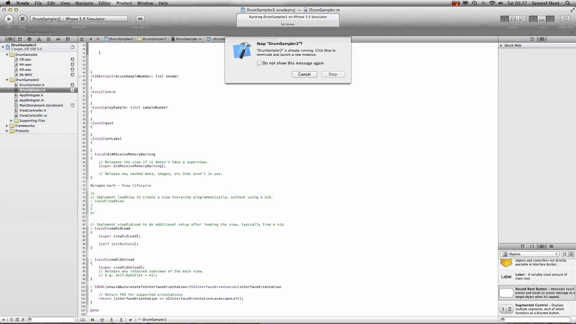Open the Organizer window
Image resolution: width=576 pixels, height=324 pixels.
pos(565,19)
